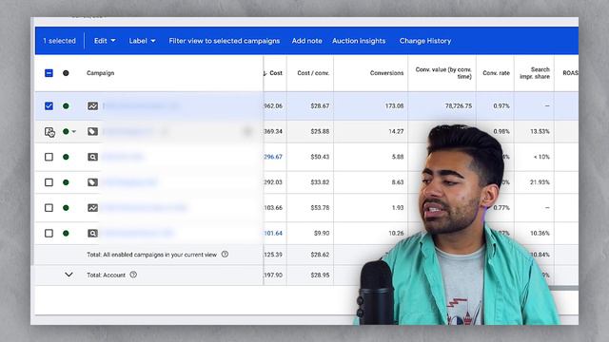Image resolution: width=609 pixels, height=342 pixels.
Task: Click the conversions value 8.63
Action: click(x=398, y=182)
